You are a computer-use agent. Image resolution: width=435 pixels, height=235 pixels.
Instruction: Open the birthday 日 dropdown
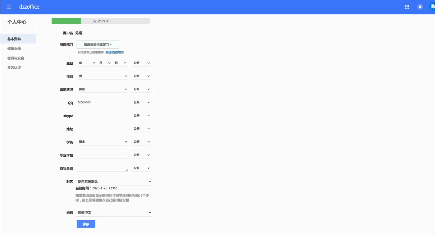click(120, 63)
